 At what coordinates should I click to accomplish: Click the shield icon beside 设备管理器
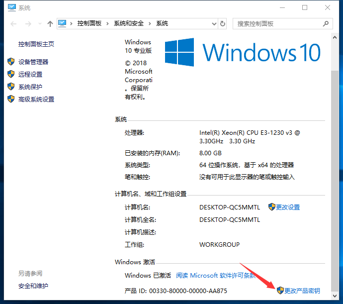pos(11,62)
